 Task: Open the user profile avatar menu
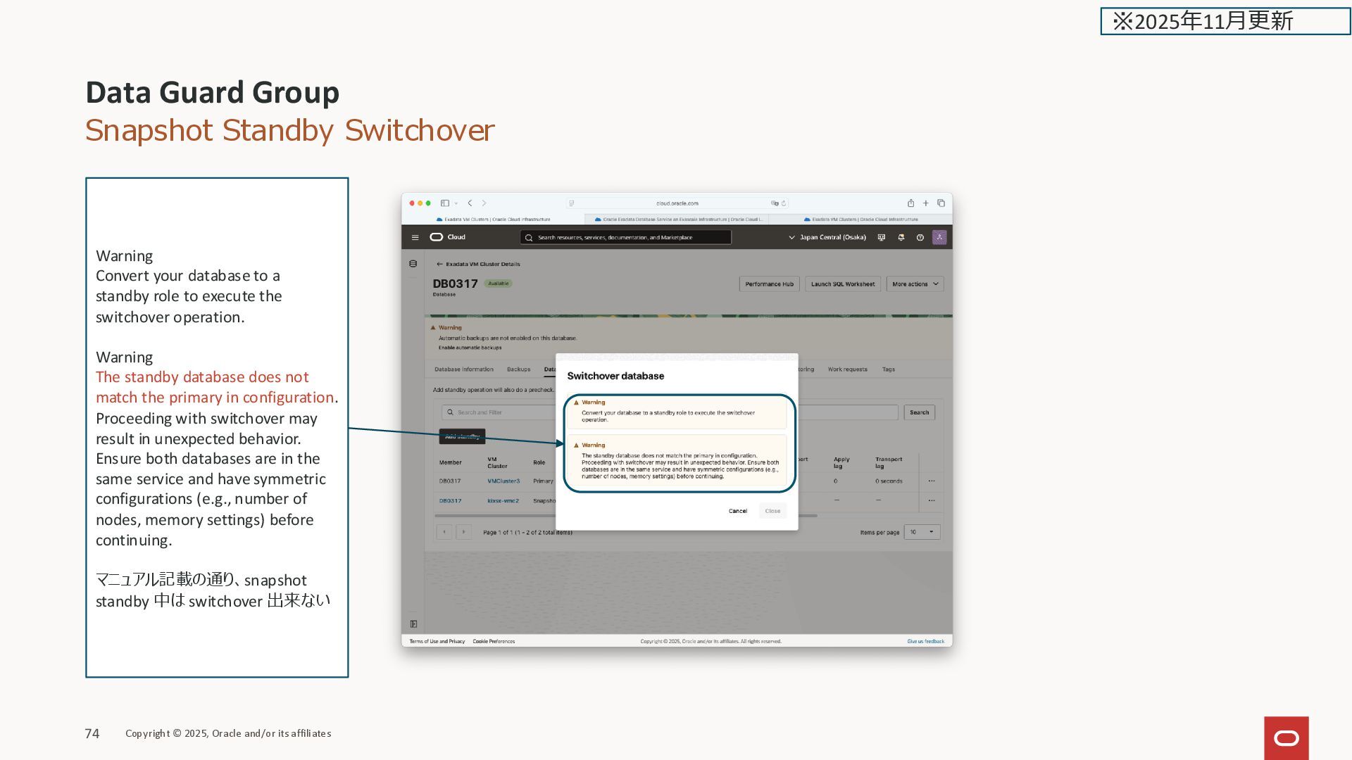[x=939, y=237]
